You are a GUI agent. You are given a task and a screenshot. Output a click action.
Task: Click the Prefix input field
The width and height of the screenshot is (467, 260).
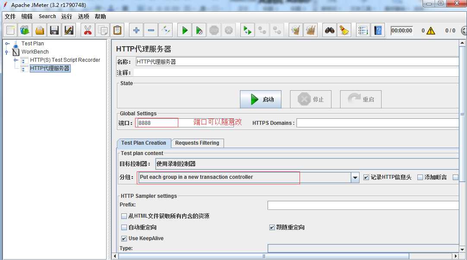click(363, 205)
